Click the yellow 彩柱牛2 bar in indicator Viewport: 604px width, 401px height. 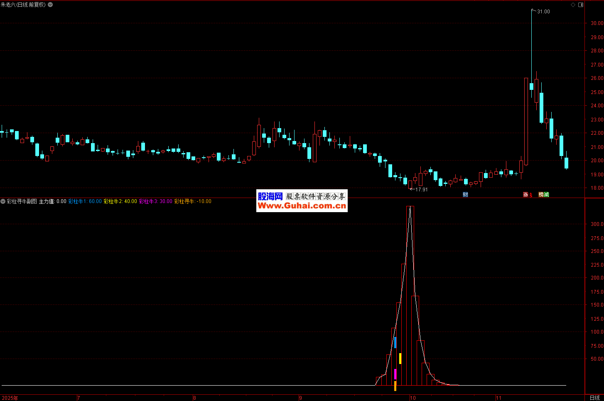point(400,359)
